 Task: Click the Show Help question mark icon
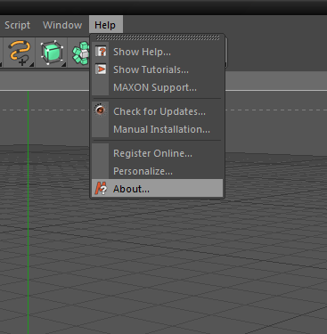click(x=101, y=52)
